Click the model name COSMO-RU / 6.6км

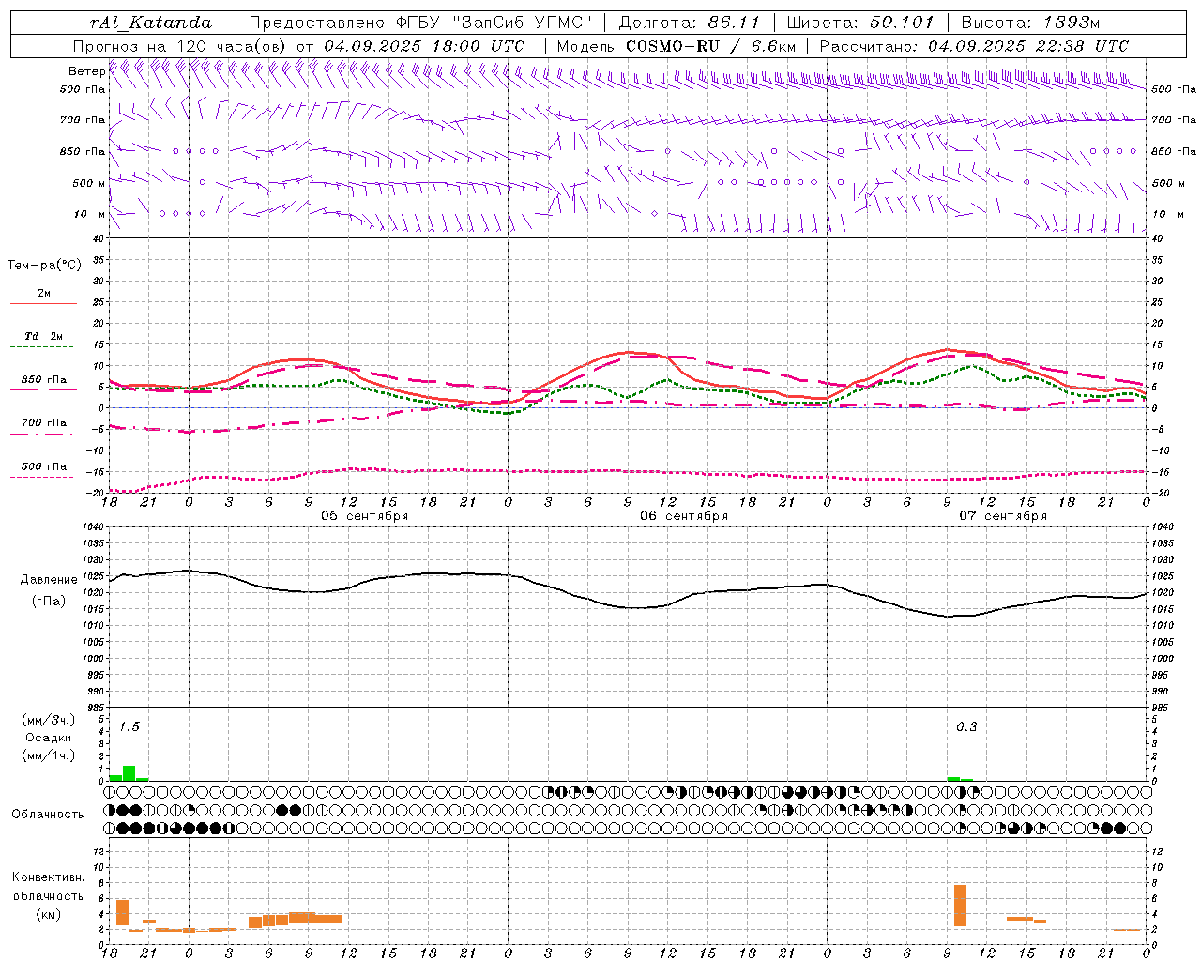coord(711,46)
